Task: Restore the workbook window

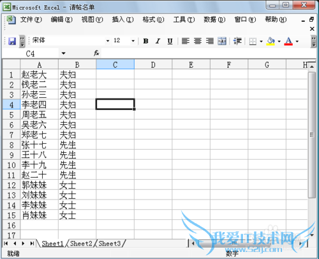Action: pos(311,20)
